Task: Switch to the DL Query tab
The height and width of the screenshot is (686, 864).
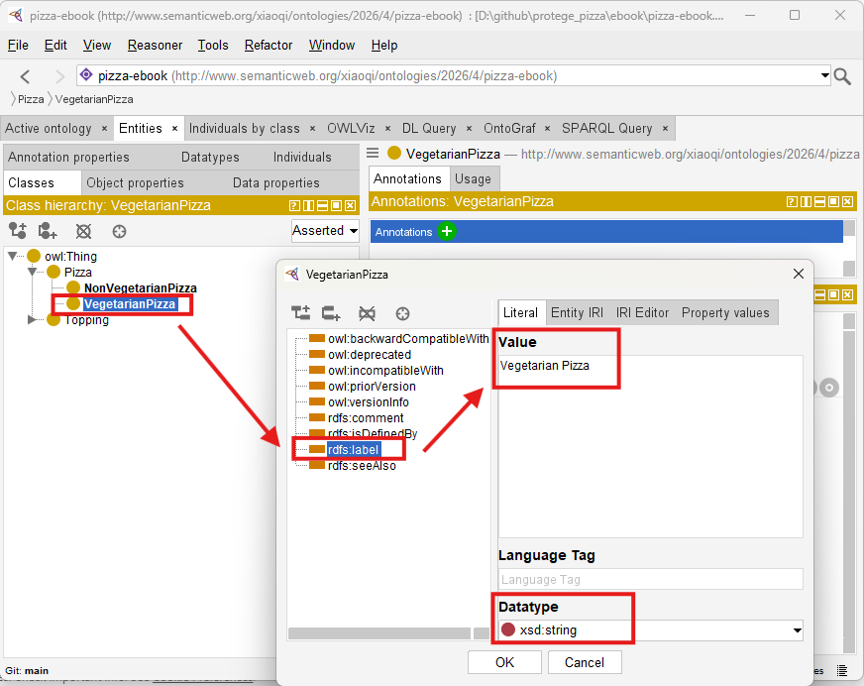Action: [x=429, y=129]
